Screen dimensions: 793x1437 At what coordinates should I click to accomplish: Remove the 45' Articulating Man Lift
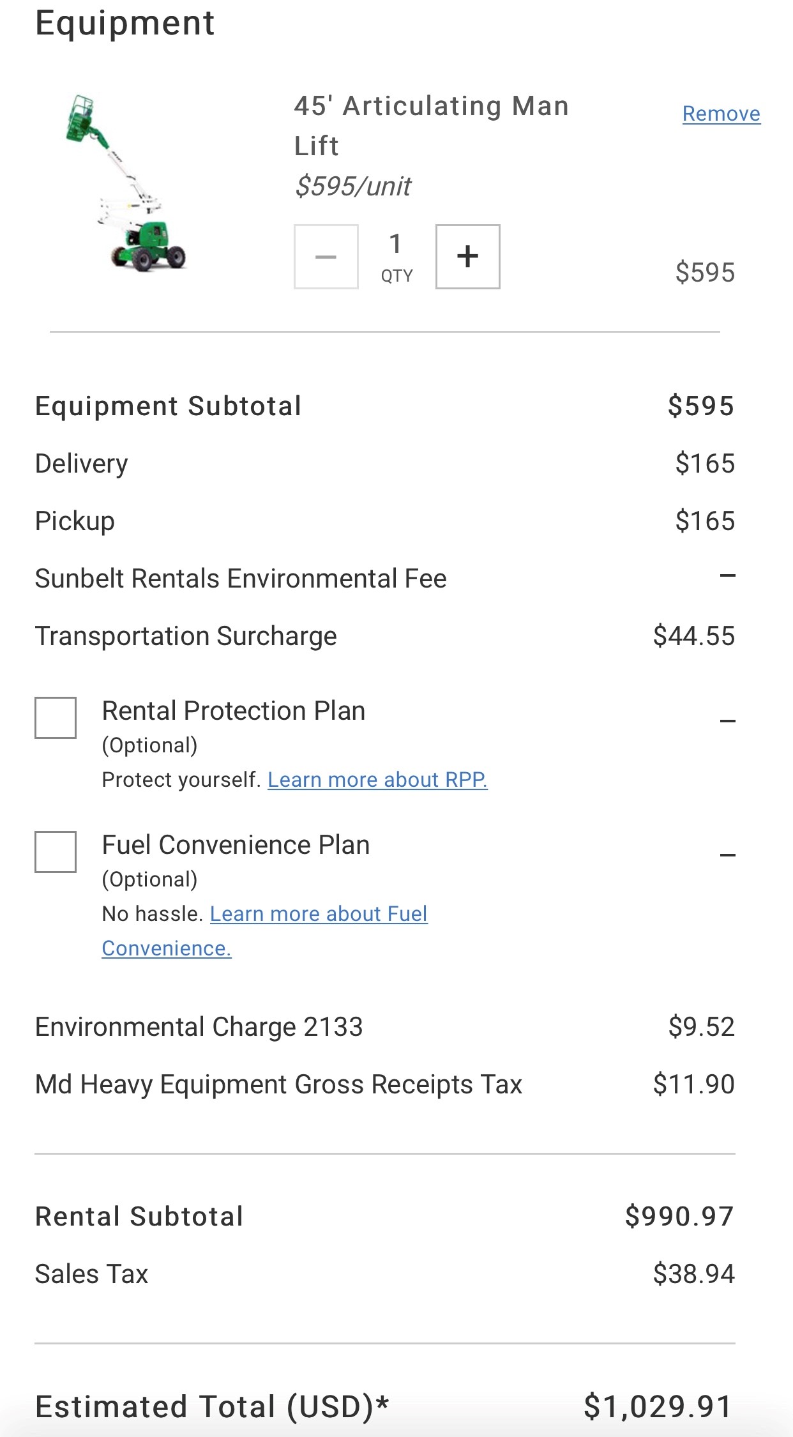(721, 114)
